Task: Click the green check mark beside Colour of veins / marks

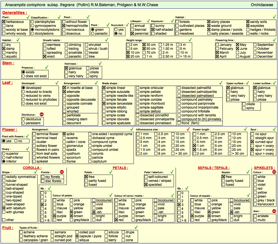Action: tap(172, 195)
